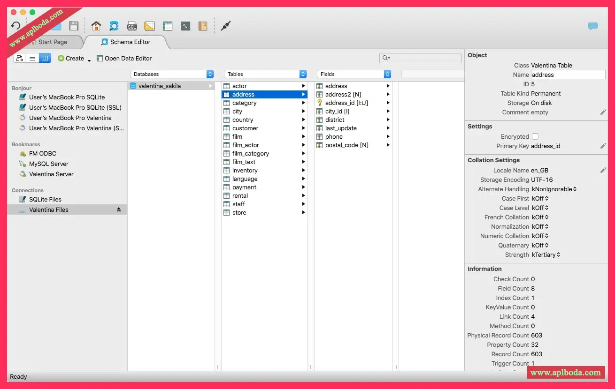Click the Open Data Editor button
Image resolution: width=615 pixels, height=389 pixels.
tap(124, 58)
